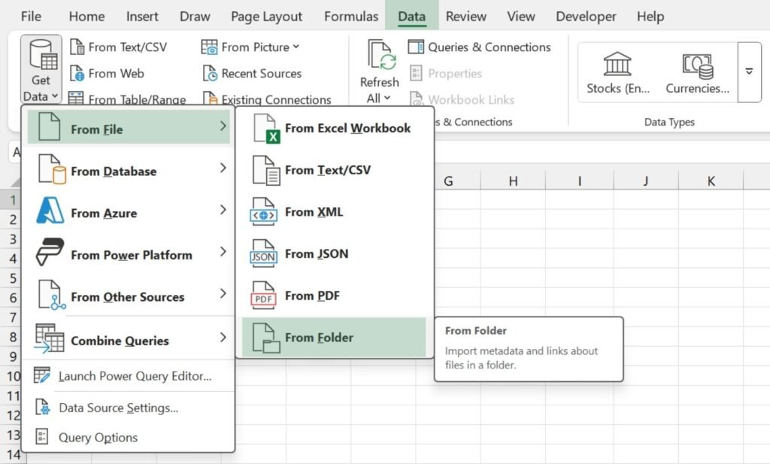Open the From Picture dropdown
770x464 pixels.
tap(250, 47)
